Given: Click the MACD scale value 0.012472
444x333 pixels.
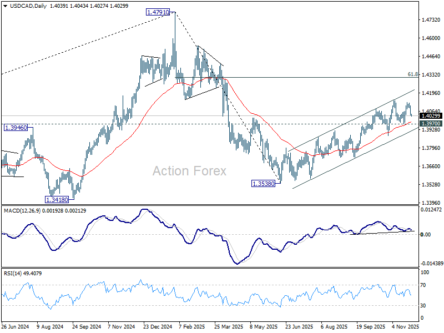Looking at the screenshot, I should (x=431, y=210).
